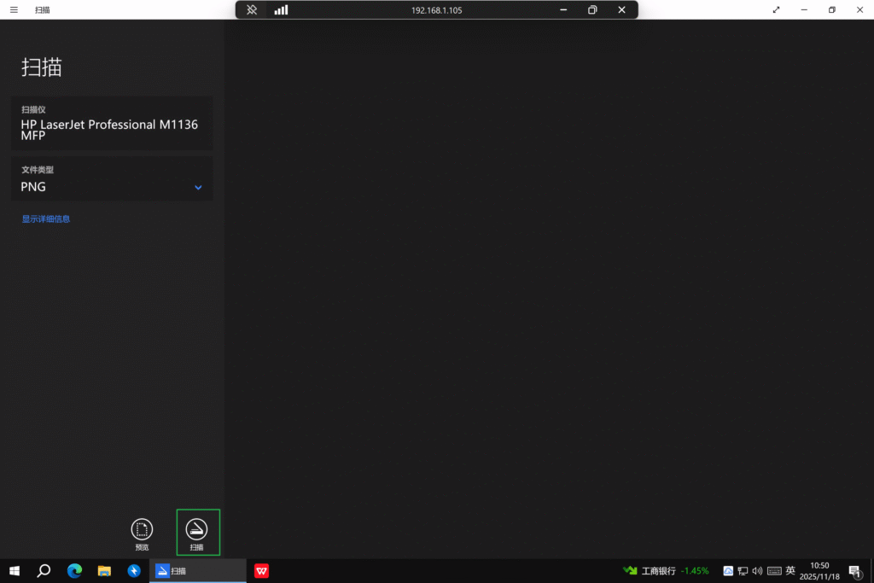Launch Microsoft Edge from the taskbar

74,571
